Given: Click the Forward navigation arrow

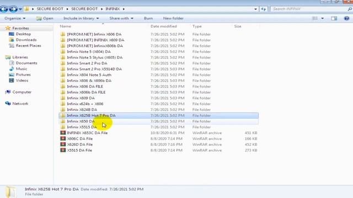Looking at the screenshot, I should pyautogui.click(x=13, y=9).
